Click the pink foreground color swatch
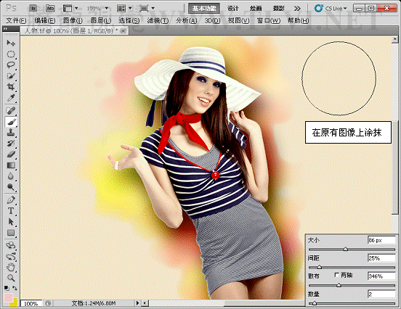The height and width of the screenshot is (309, 401). coord(9,297)
